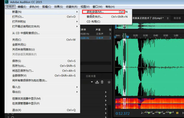Viewport: 184px width, 118px height.
Task: Click the 0:40 mark on the time ruler
Action: (156, 35)
